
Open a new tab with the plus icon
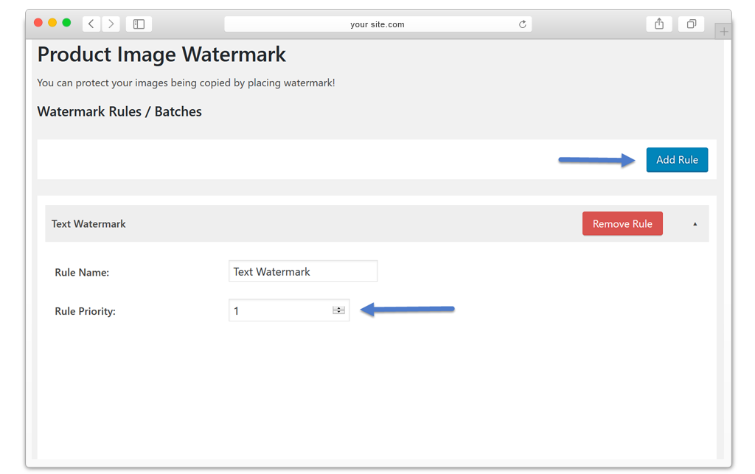(x=723, y=32)
